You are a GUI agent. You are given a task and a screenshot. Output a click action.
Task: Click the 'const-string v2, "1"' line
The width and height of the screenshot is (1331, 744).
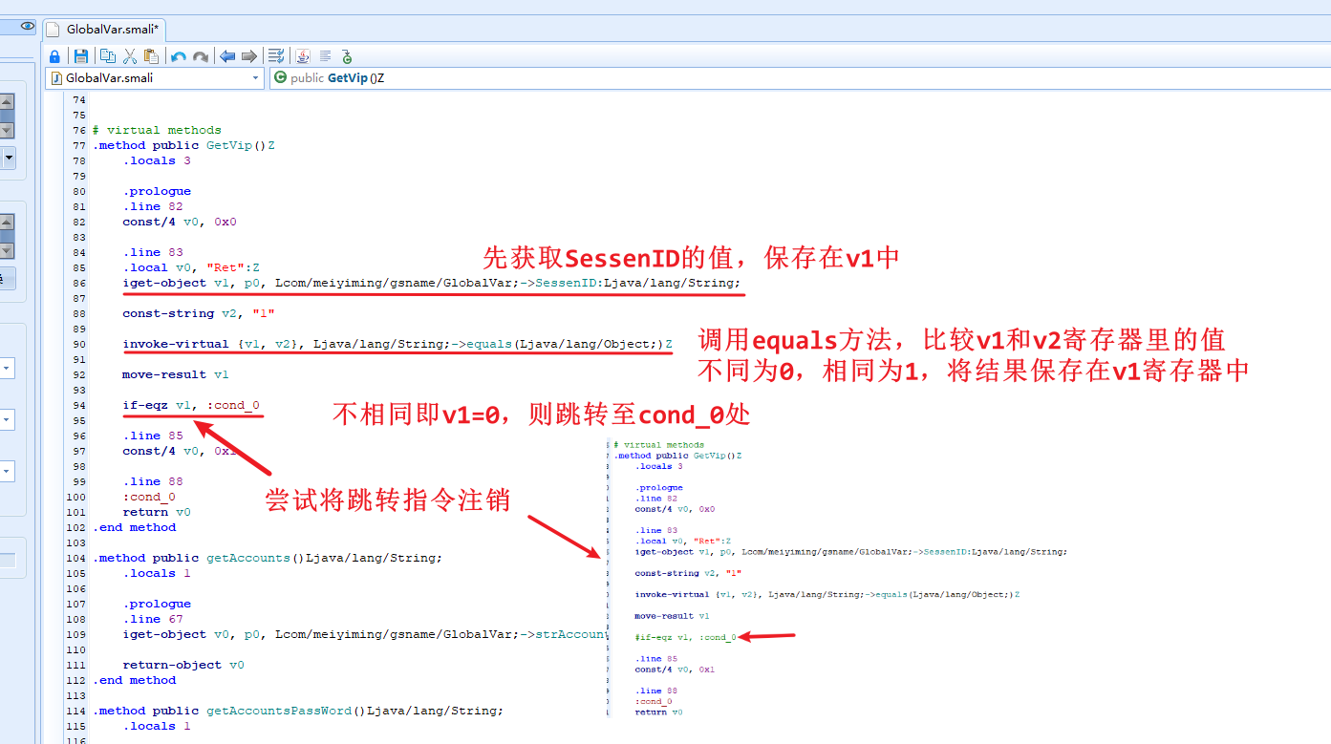point(199,313)
